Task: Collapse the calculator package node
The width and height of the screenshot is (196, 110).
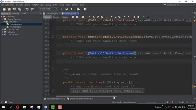Action: click(x=4, y=22)
